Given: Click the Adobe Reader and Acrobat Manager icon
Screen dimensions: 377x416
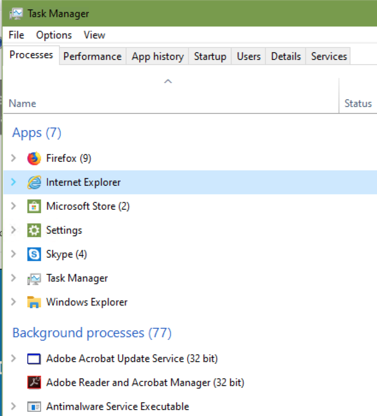Looking at the screenshot, I should tap(34, 382).
